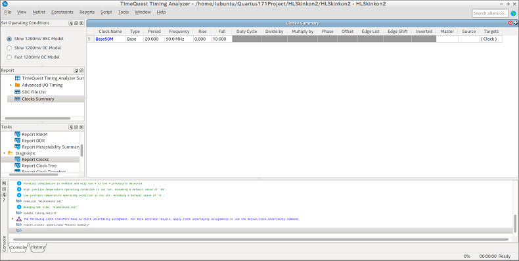Open the Window menu
The height and width of the screenshot is (261, 519).
click(x=143, y=12)
